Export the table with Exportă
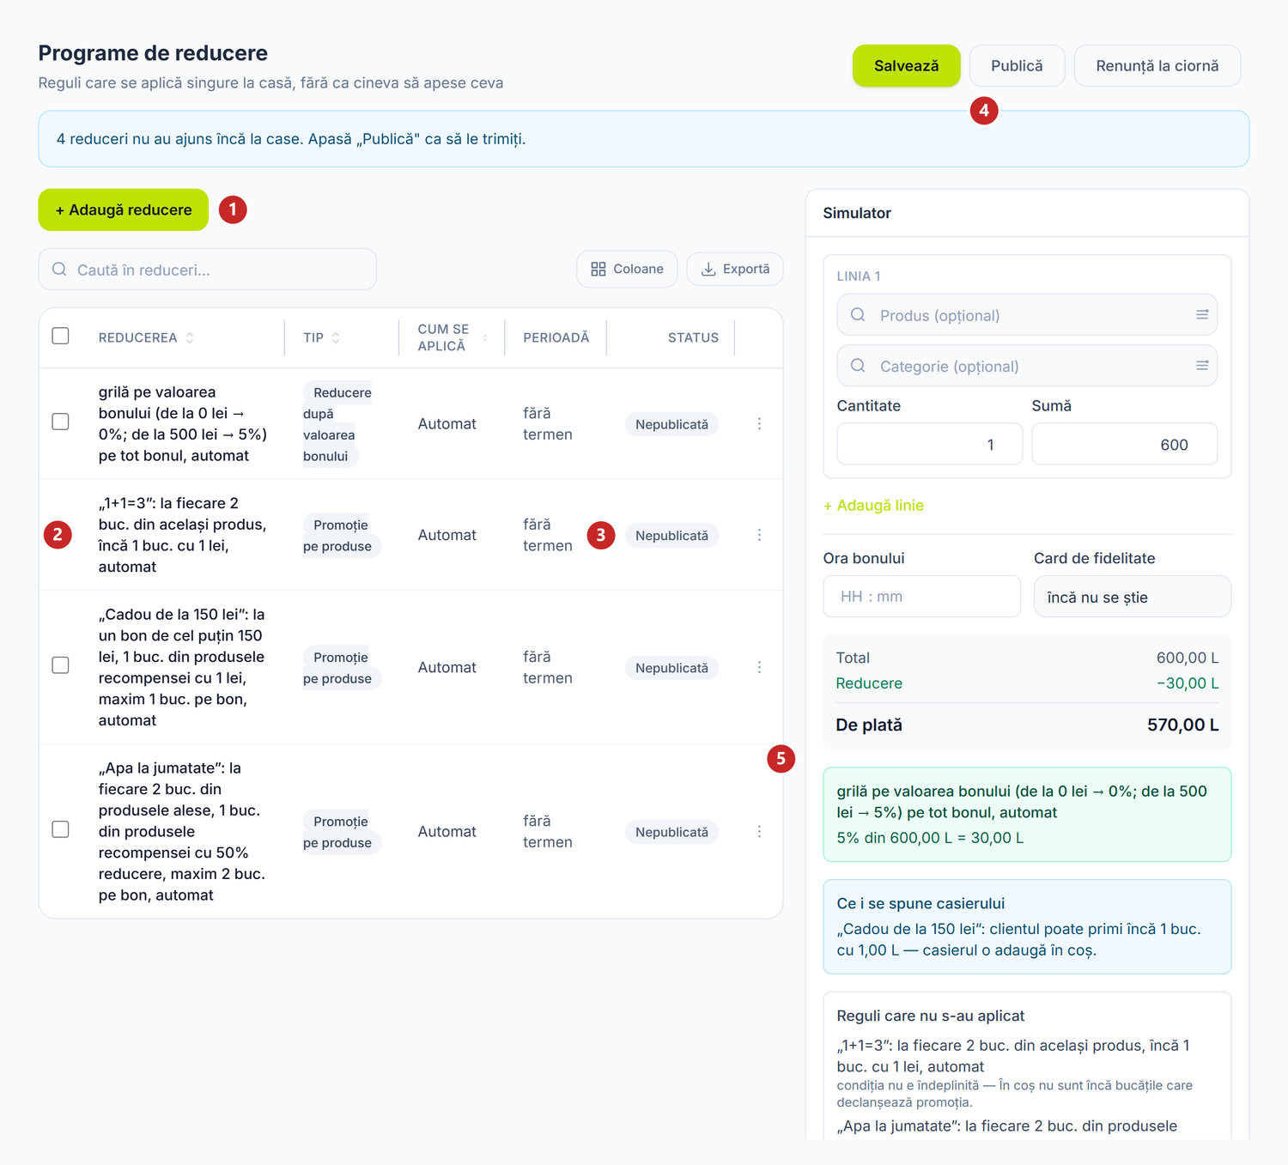This screenshot has height=1165, width=1288. pyautogui.click(x=735, y=270)
